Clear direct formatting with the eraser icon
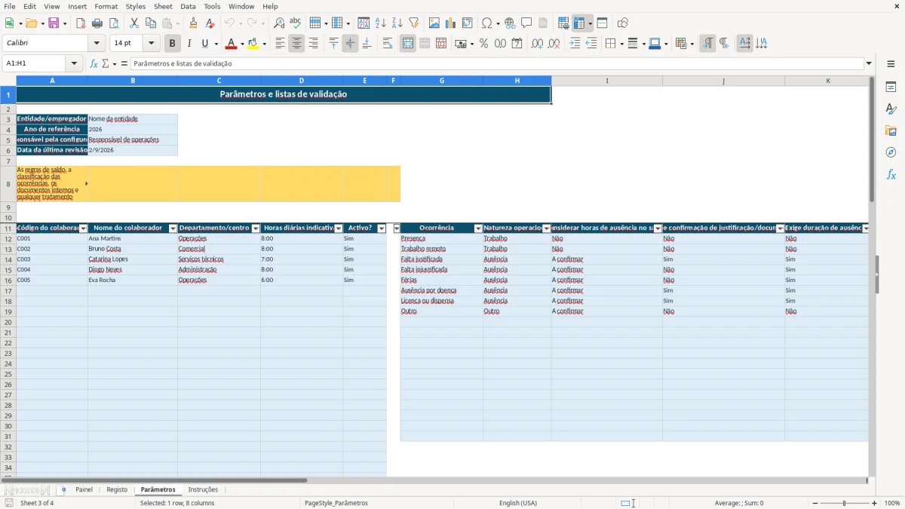 (210, 23)
